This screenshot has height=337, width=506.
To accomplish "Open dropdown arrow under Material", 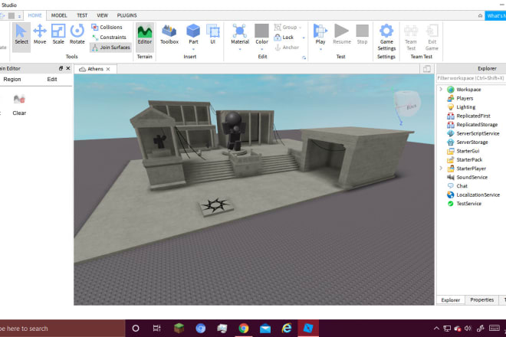I will coord(240,49).
